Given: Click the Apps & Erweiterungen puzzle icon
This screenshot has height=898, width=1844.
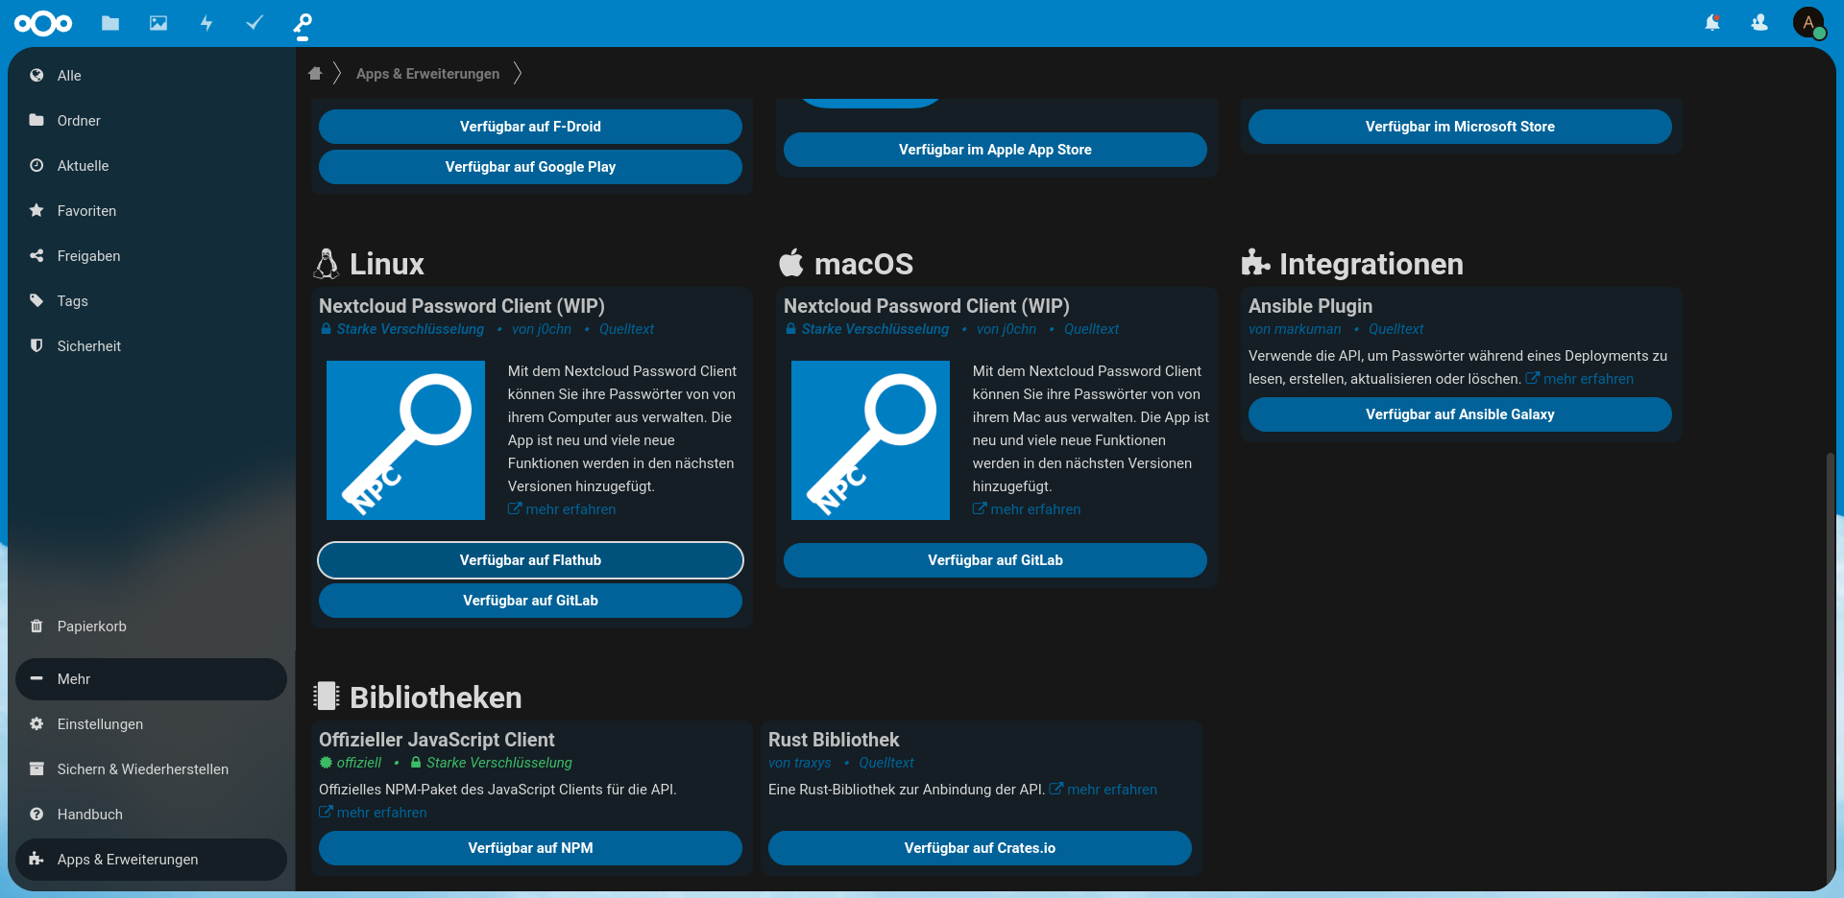Looking at the screenshot, I should [x=36, y=859].
